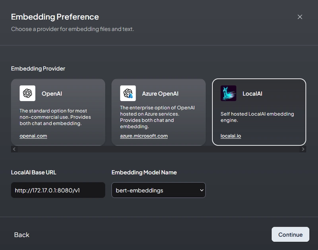Click the Embedding Model Name label
The image size is (318, 250).
[144, 173]
